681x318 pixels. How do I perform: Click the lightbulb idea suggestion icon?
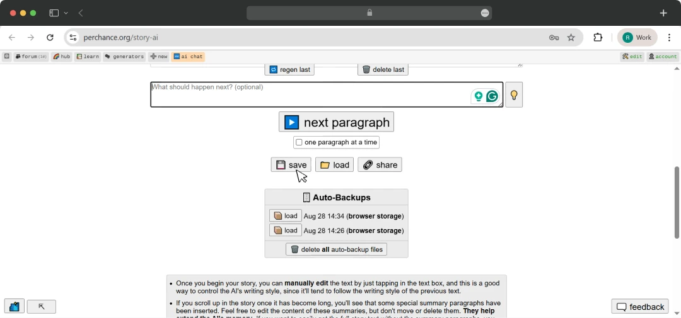click(514, 94)
